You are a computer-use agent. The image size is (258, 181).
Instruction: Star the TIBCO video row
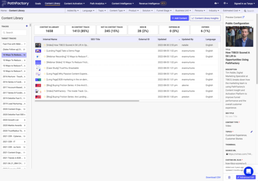(45, 45)
